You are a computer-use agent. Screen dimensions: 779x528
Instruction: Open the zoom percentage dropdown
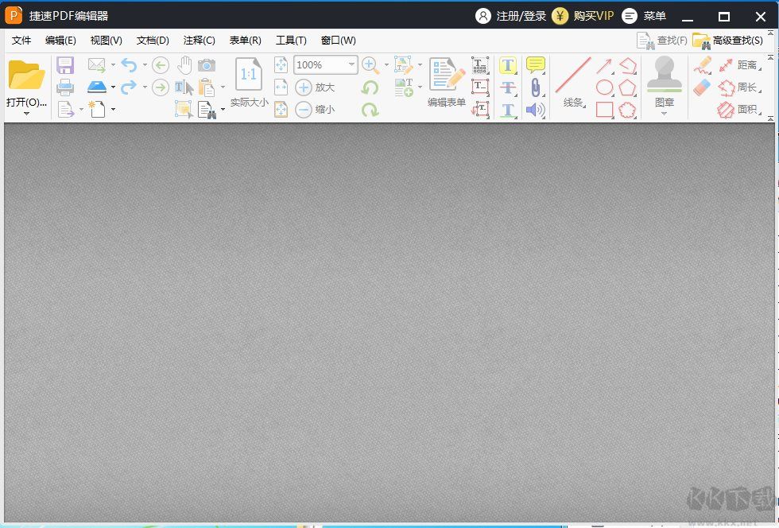[350, 64]
